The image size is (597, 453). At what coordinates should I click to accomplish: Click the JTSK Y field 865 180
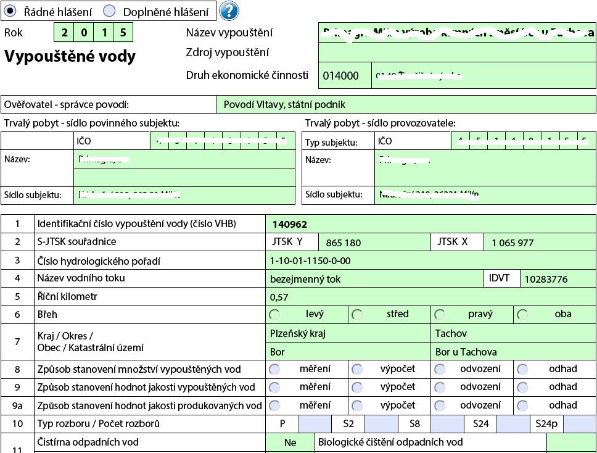point(374,242)
